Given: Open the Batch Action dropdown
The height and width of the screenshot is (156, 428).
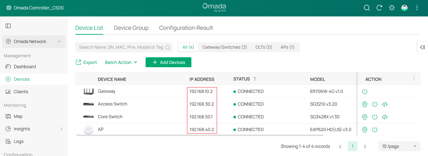Looking at the screenshot, I should tap(121, 62).
